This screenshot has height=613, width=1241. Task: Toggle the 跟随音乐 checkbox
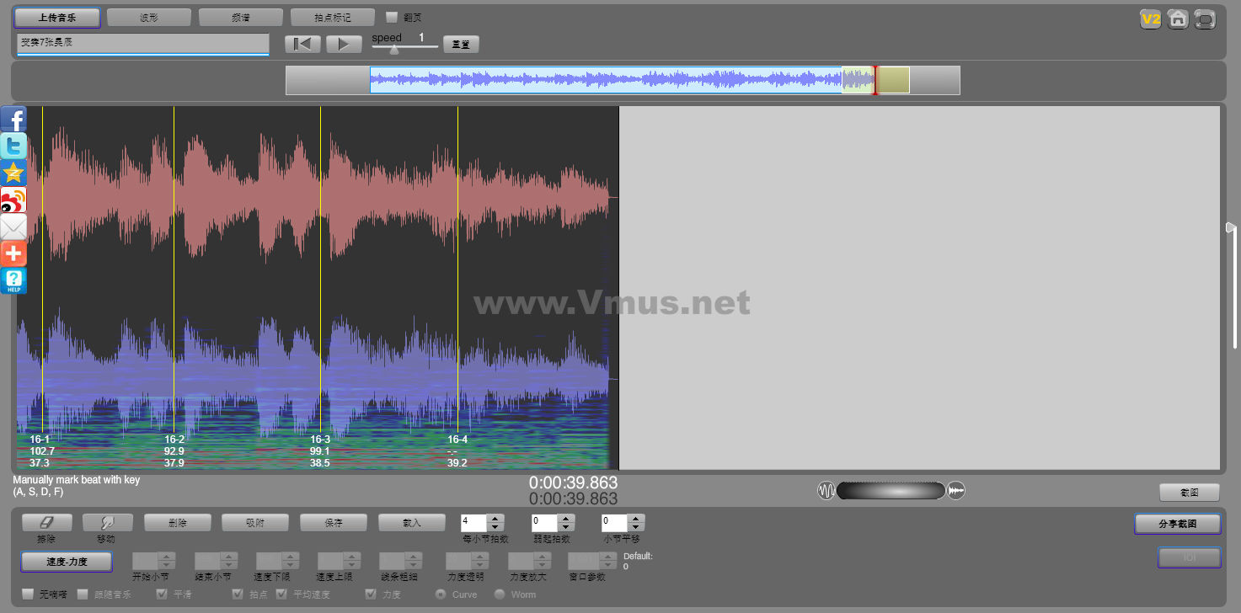pos(83,594)
